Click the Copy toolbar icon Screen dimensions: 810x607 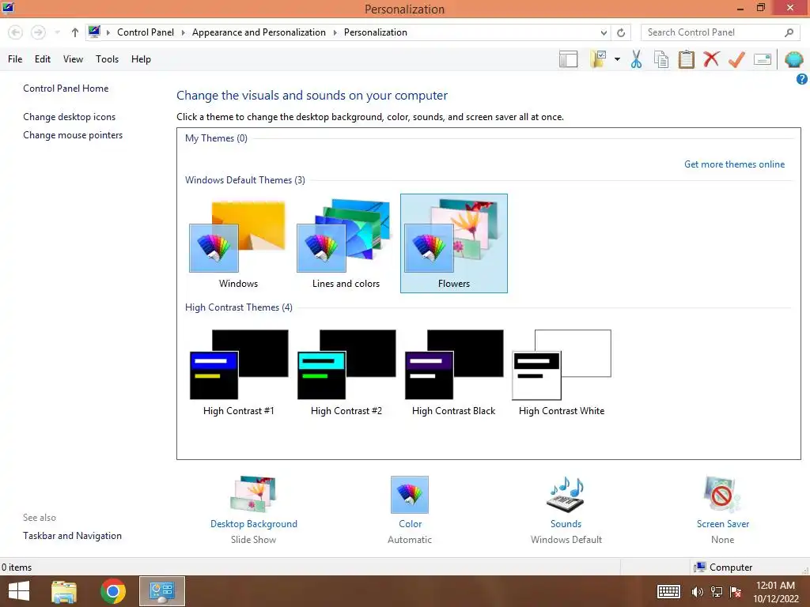[661, 59]
